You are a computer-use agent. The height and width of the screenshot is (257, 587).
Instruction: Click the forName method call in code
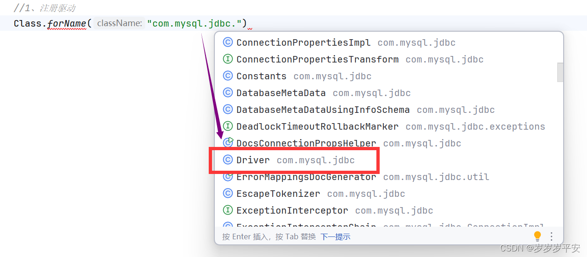[x=67, y=23]
